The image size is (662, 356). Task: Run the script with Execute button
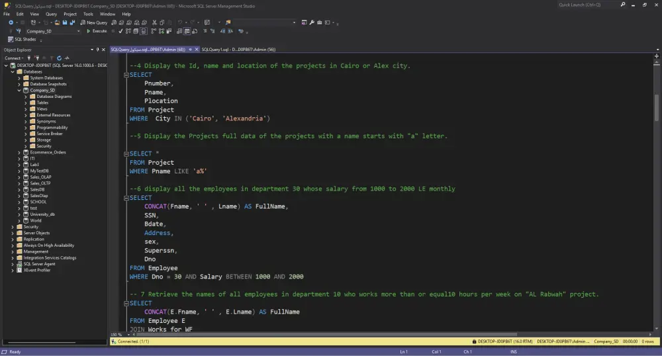coord(97,31)
